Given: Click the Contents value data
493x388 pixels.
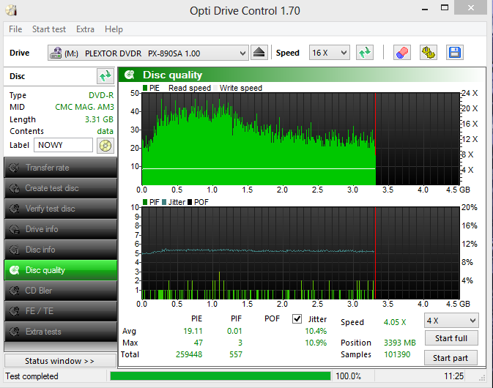Looking at the screenshot, I should tap(105, 131).
